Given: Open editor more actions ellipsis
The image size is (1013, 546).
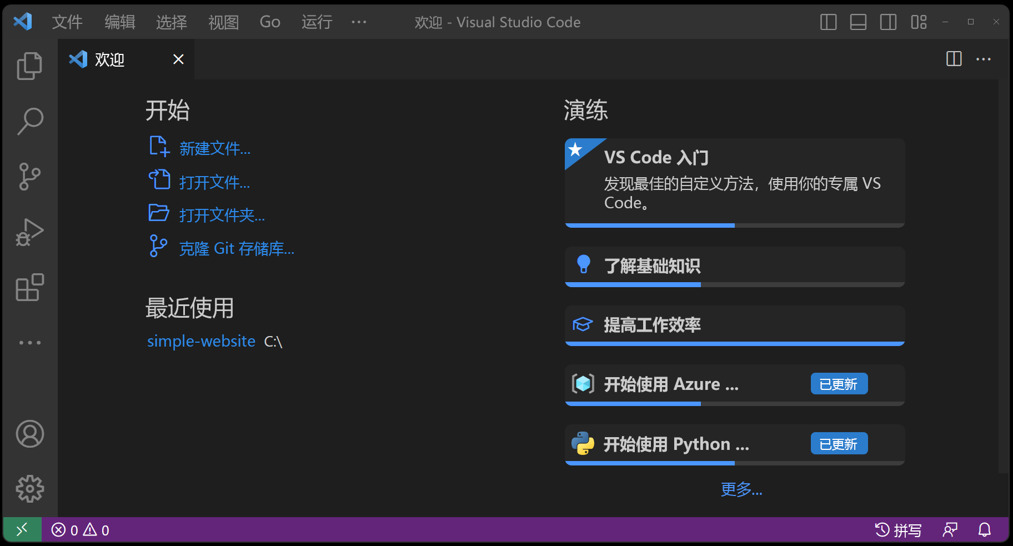Looking at the screenshot, I should 984,59.
